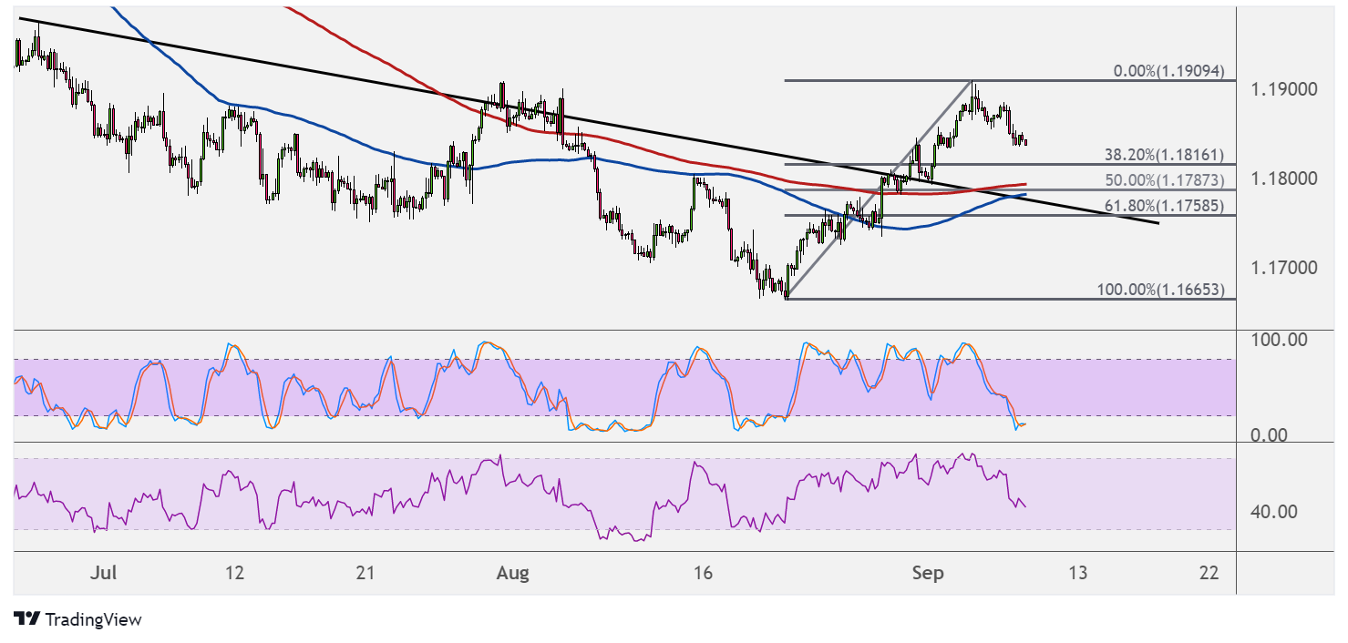Screen dimensions: 1348x643
Task: Click the 50.00%(1.17873) Fibonacci label
Action: coord(1164,180)
